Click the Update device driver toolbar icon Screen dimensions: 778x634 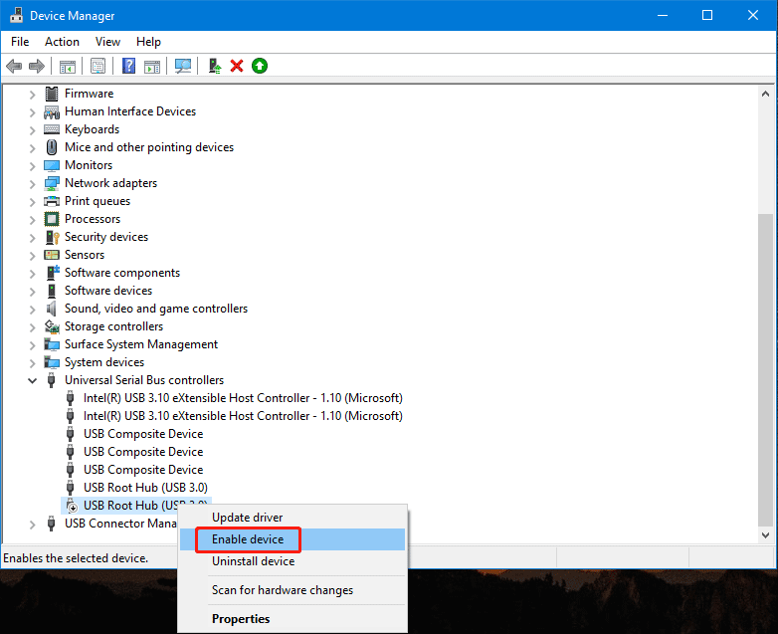214,66
